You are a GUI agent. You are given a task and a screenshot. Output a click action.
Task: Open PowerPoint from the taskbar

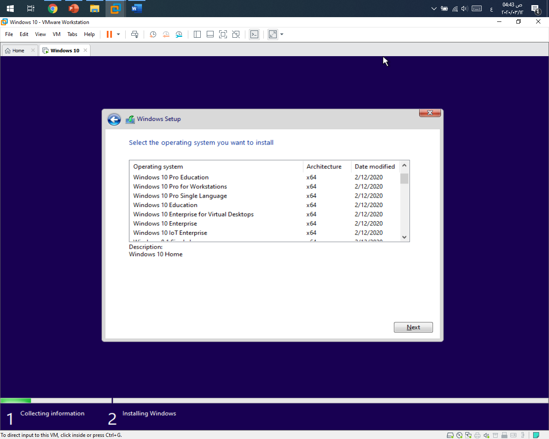pyautogui.click(x=74, y=9)
